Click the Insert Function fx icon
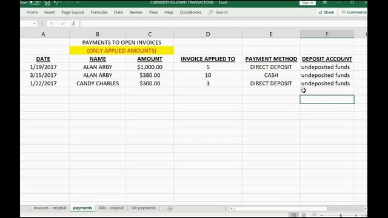 coord(73,24)
